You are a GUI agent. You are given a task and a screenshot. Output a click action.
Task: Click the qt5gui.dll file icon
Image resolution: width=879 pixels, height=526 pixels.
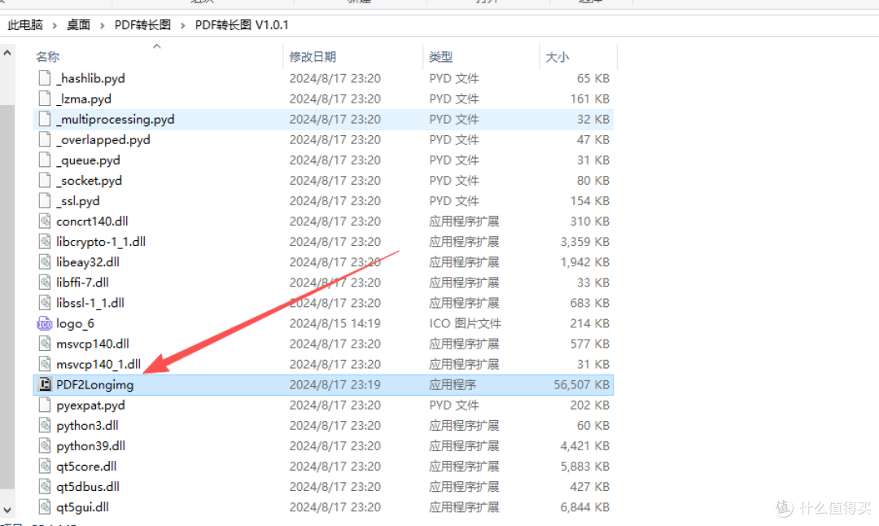coord(45,507)
